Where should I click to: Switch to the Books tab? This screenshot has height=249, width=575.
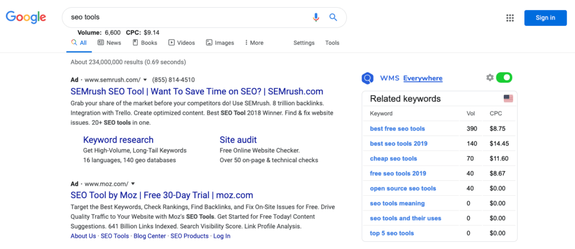click(x=145, y=43)
